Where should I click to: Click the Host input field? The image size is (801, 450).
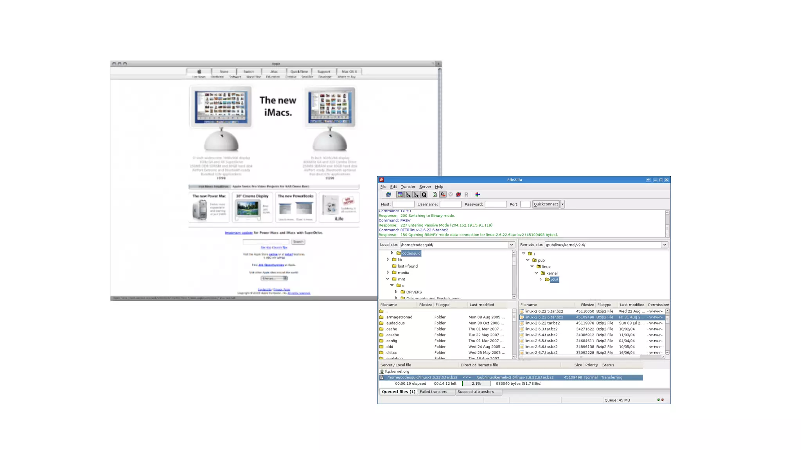tap(403, 204)
